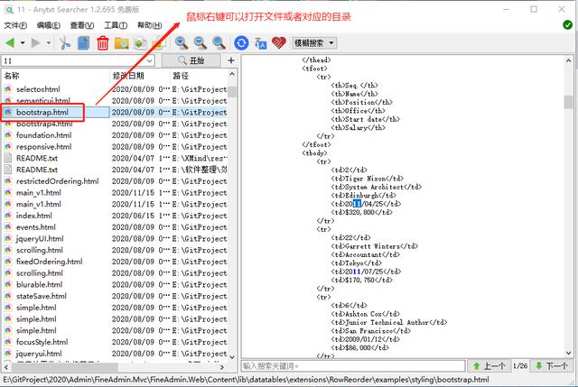Click the 1/26 match counter
The width and height of the screenshot is (578, 387).
tap(520, 365)
